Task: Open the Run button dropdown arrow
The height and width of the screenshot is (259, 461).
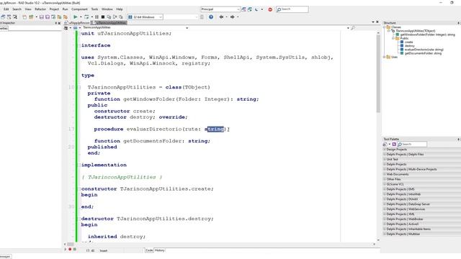Action: 81,17
